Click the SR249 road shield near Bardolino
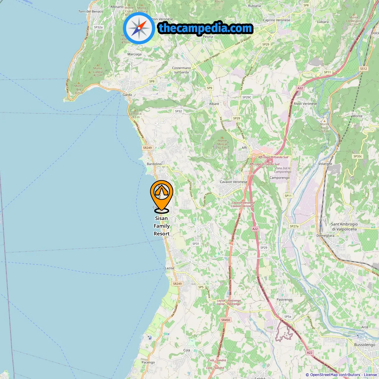This screenshot has width=379, height=379. (x=147, y=148)
